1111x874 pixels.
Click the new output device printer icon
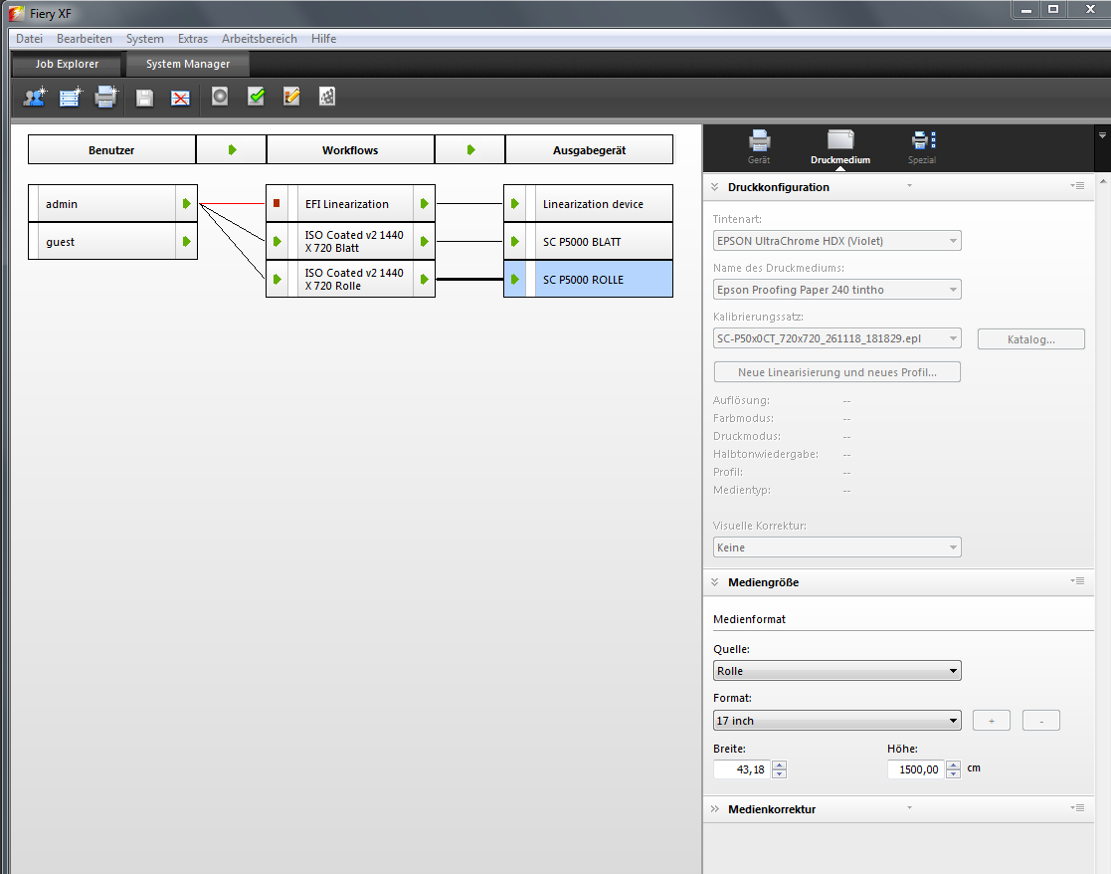[105, 98]
